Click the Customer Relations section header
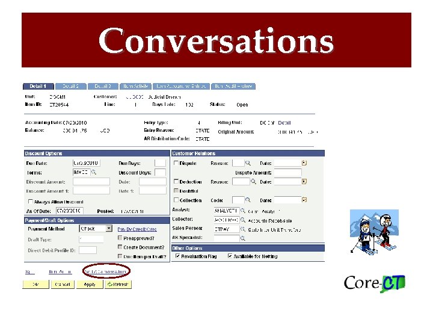The height and width of the screenshot is (325, 433). click(248, 153)
